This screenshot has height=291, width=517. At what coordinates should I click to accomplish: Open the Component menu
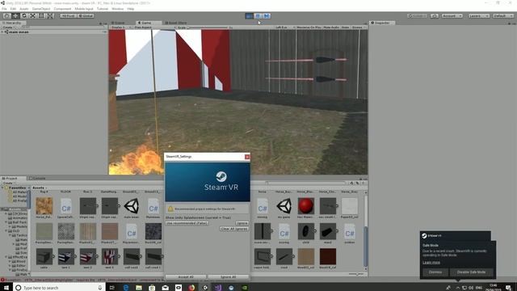tap(62, 9)
